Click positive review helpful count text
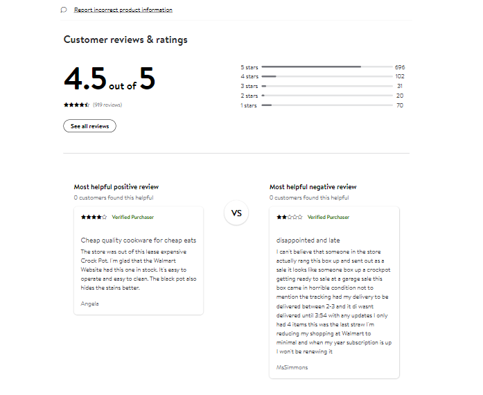This screenshot has width=483, height=395. 114,197
